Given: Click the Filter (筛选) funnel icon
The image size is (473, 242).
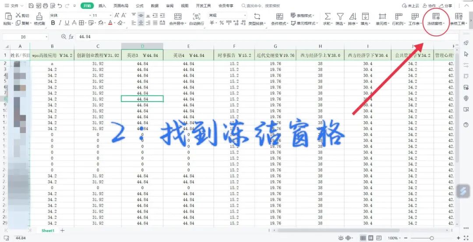Looking at the screenshot, I should (x=340, y=16).
